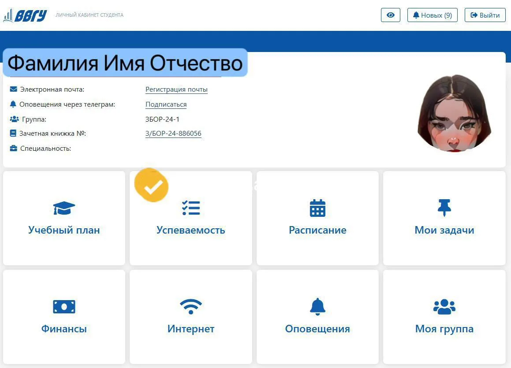Subscribe via the Подписаться link

click(x=166, y=104)
